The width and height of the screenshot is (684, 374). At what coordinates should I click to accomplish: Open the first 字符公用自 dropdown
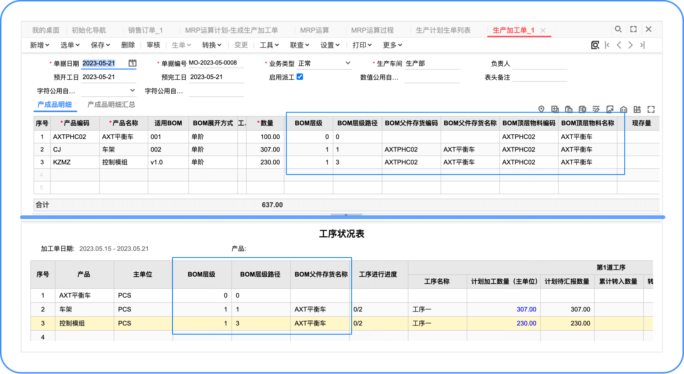[132, 90]
